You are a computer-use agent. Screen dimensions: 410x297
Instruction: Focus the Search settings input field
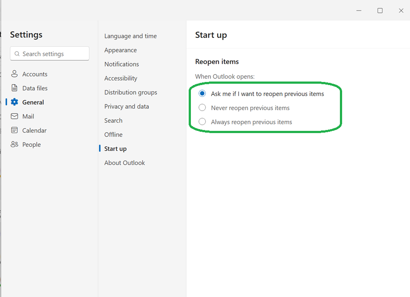[x=50, y=54]
